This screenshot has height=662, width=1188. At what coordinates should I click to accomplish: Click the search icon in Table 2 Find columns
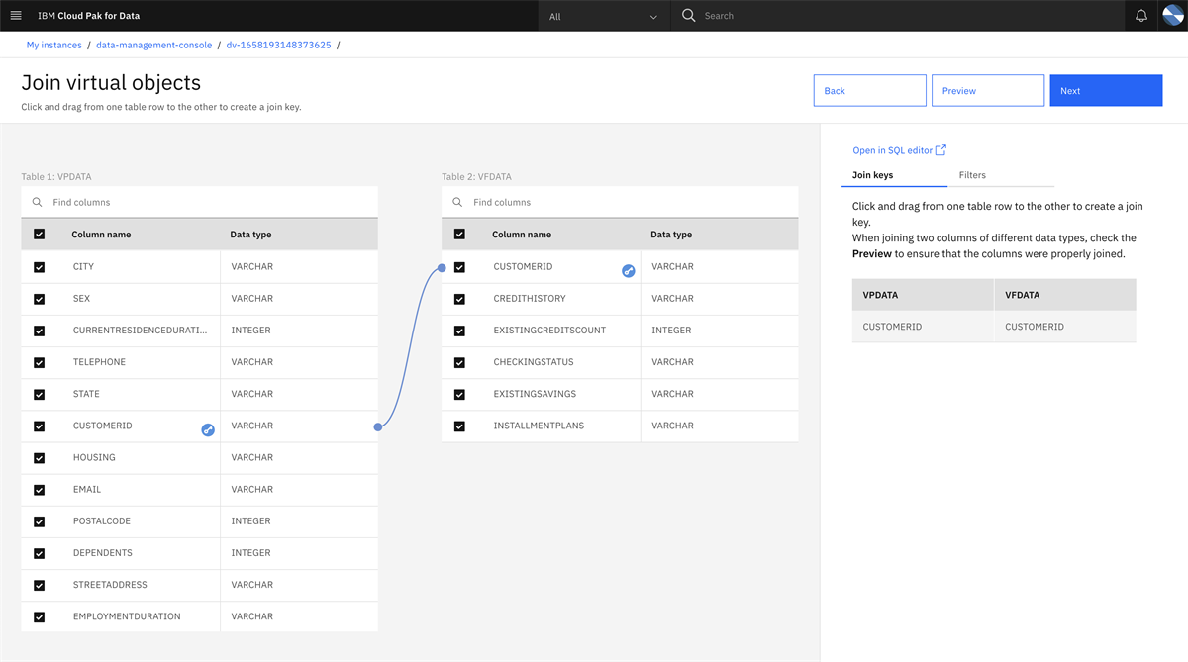pyautogui.click(x=456, y=201)
